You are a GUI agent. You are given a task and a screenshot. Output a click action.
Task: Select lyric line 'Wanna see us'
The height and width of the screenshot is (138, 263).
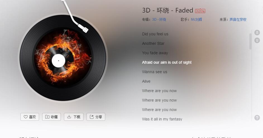point(154,72)
